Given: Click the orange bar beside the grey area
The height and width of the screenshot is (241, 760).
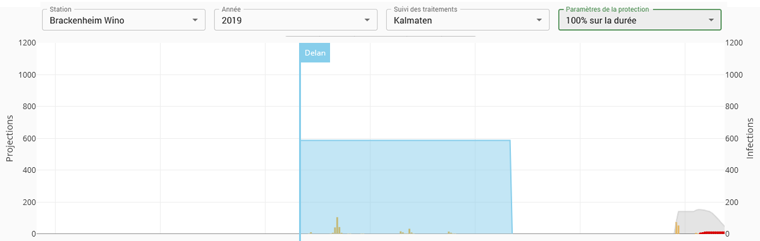Looking at the screenshot, I should point(677,228).
